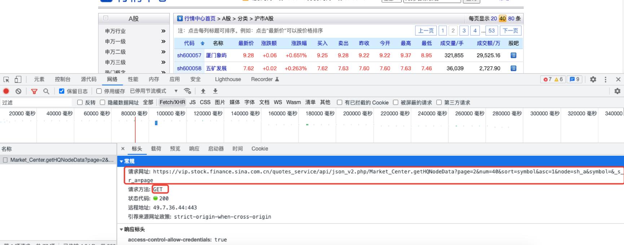Expand 申万二级 sidebar chevron
Screen dimensions: 624x245
click(163, 52)
